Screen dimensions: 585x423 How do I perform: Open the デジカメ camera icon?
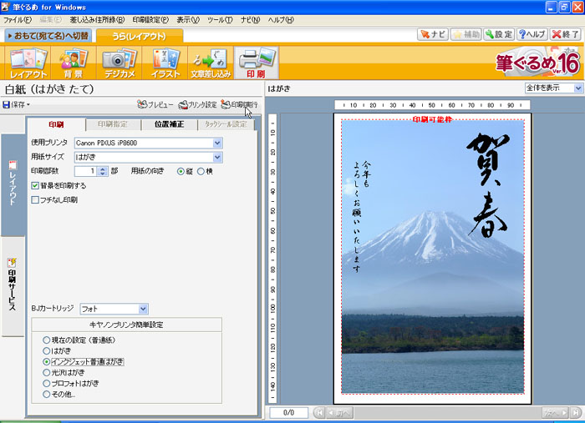118,63
